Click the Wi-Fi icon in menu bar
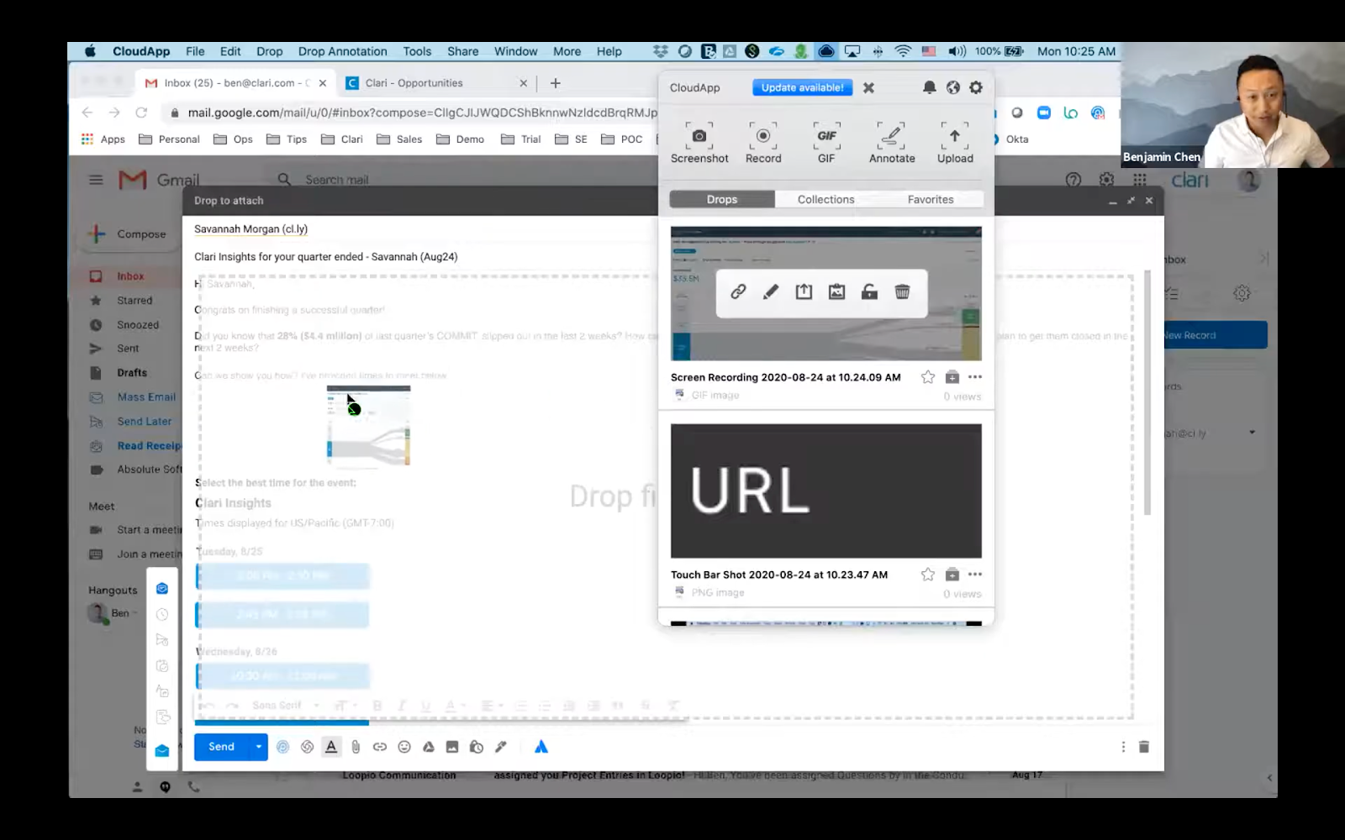 point(903,51)
